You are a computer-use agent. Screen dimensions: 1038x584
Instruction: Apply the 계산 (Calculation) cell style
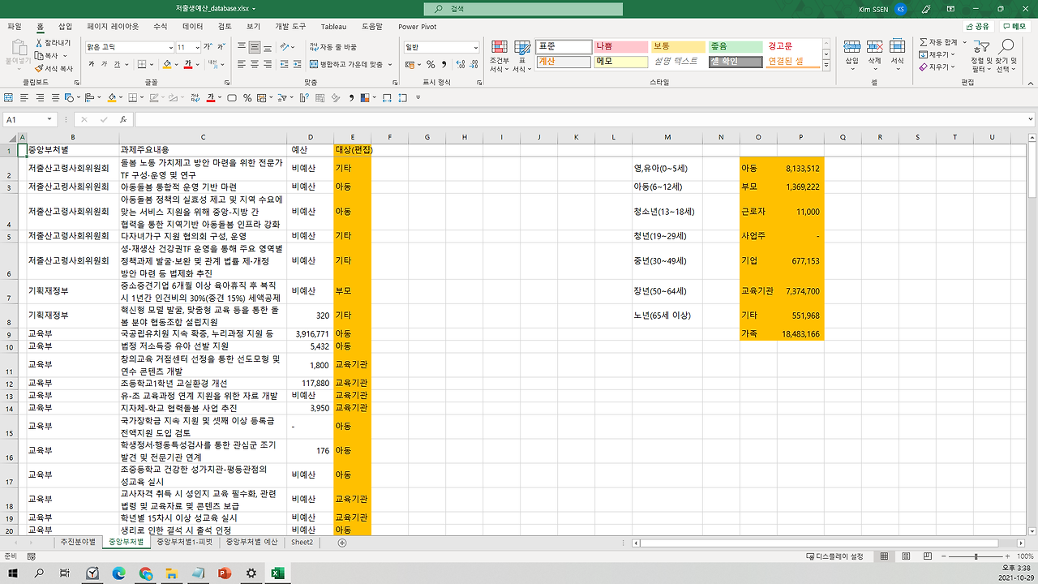click(564, 62)
